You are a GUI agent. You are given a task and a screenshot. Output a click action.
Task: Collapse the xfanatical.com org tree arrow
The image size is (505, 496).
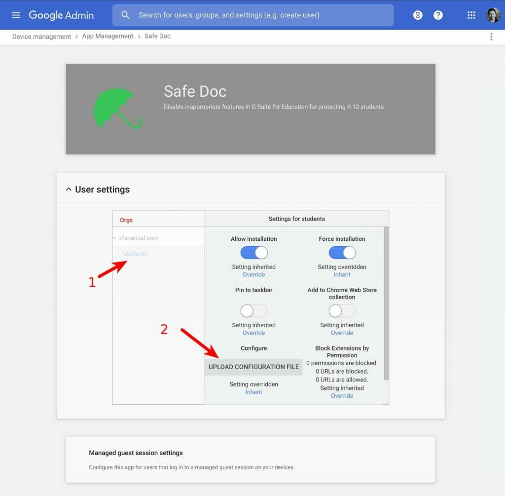tap(114, 238)
